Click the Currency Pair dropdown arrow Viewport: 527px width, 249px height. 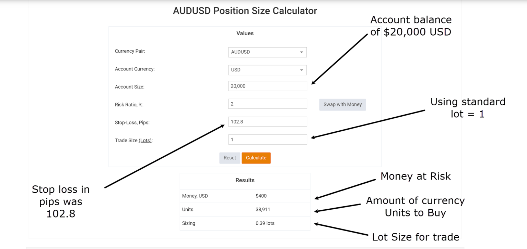coord(302,52)
